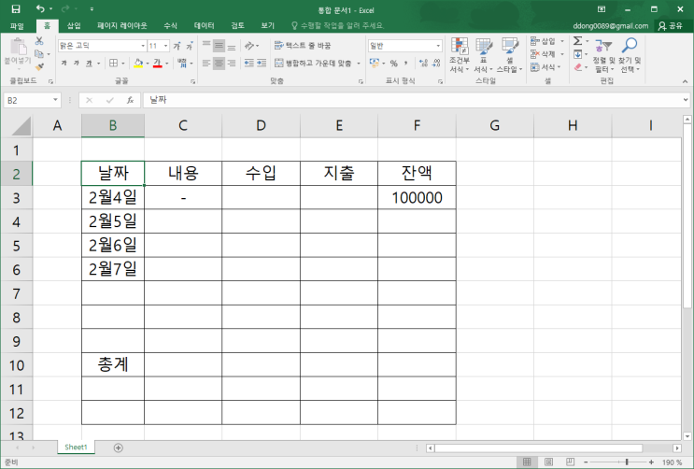Viewport: 694px width, 469px height.
Task: Set bottom vertical alignment
Action: click(232, 46)
